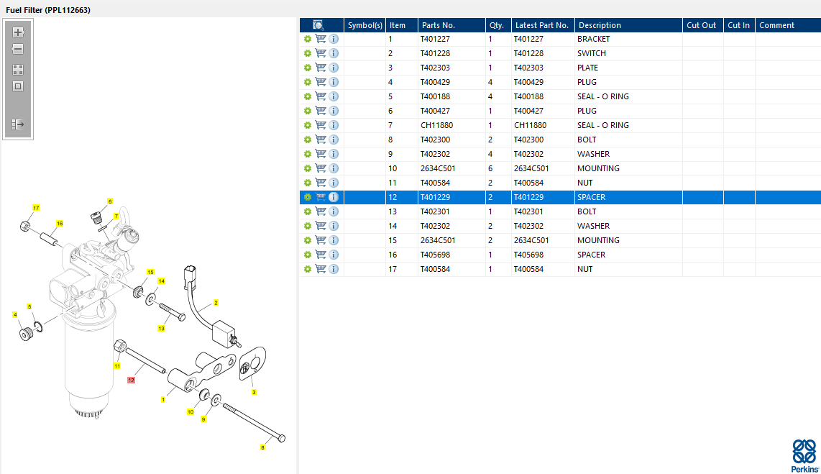Click the Description column header
This screenshot has width=821, height=474.
coord(628,25)
